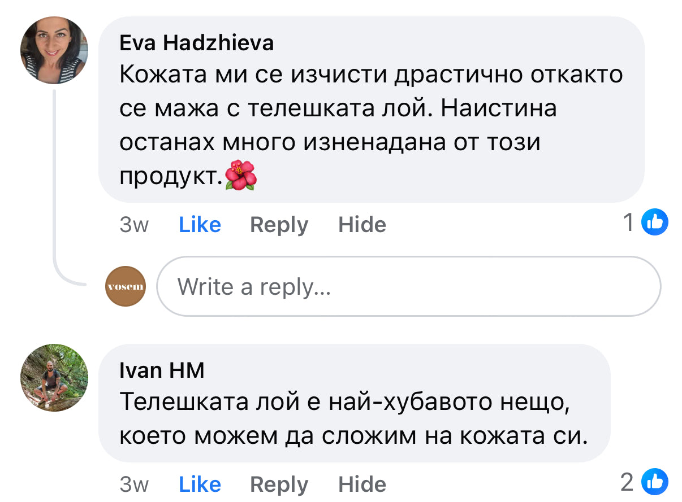The image size is (682, 502).
Task: Open the timestamp of Ivan HM's comment
Action: [134, 484]
